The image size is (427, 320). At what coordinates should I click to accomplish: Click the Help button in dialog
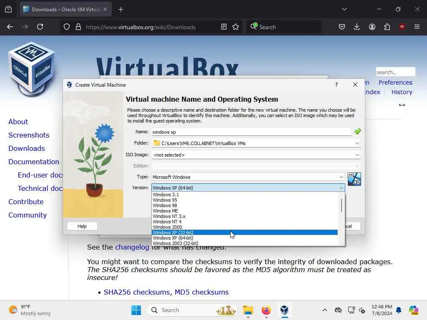[x=82, y=226]
